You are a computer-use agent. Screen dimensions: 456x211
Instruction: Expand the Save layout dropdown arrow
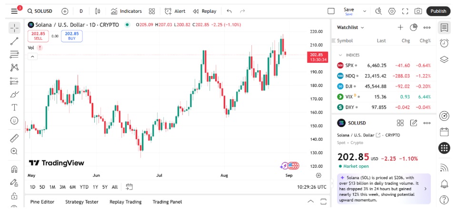pos(365,11)
